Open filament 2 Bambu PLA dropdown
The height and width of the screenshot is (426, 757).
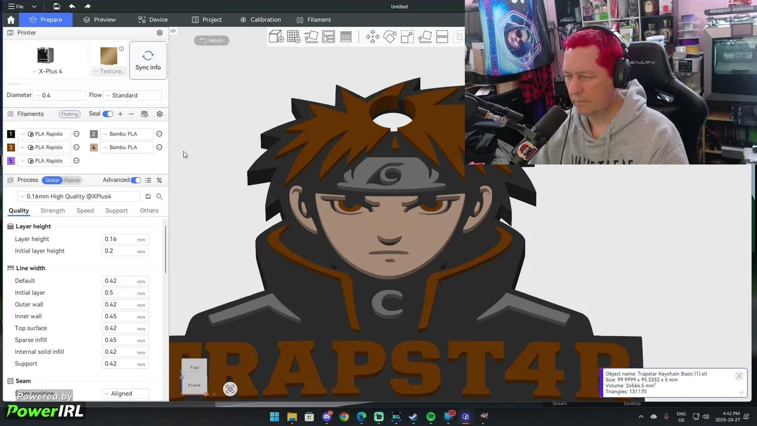coord(127,134)
